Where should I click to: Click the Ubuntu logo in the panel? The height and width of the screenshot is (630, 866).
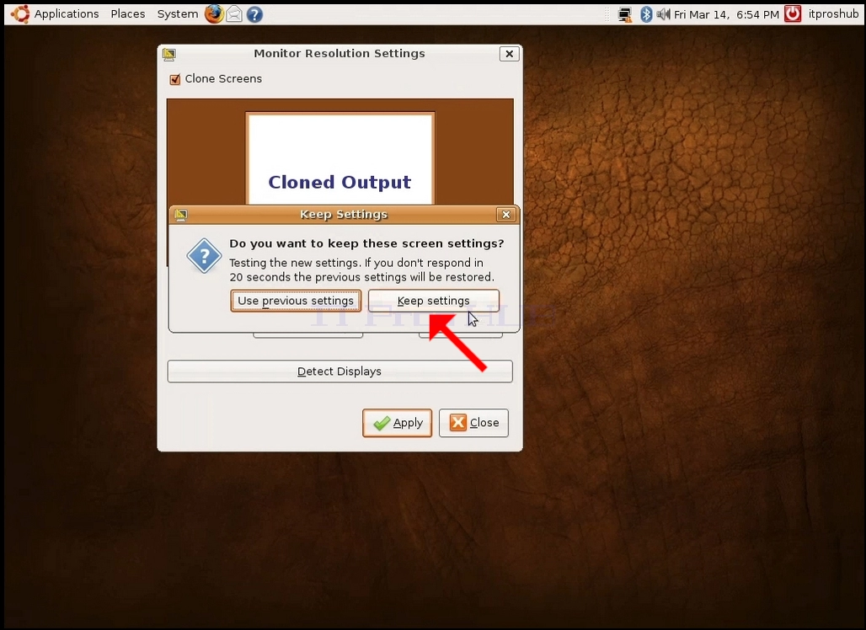[20, 13]
